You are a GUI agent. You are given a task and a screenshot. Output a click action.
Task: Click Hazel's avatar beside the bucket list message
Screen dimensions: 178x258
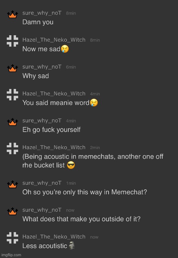click(x=12, y=148)
